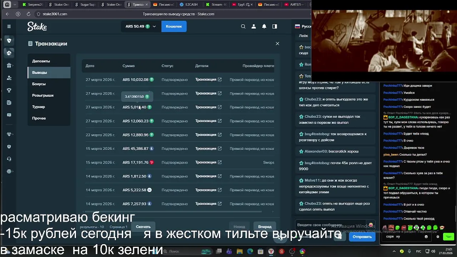The image size is (457, 257).
Task: Switch to the АЙГЕЛ browser tab
Action: coord(294,5)
